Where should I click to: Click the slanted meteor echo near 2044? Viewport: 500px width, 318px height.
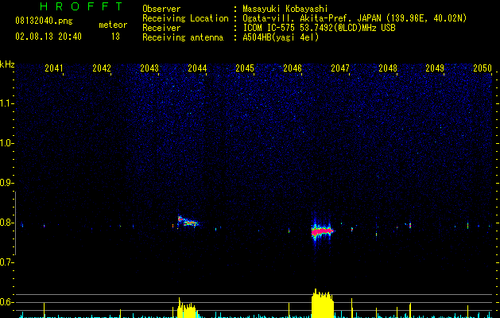click(188, 221)
